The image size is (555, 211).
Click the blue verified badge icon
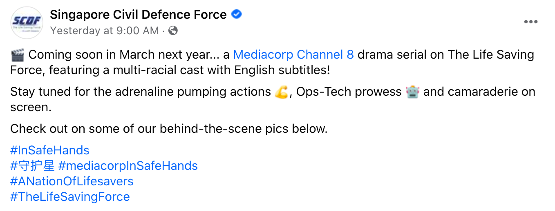tap(237, 15)
